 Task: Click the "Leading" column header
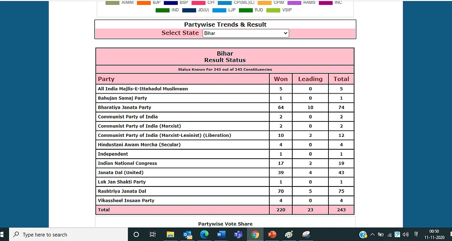(x=310, y=79)
